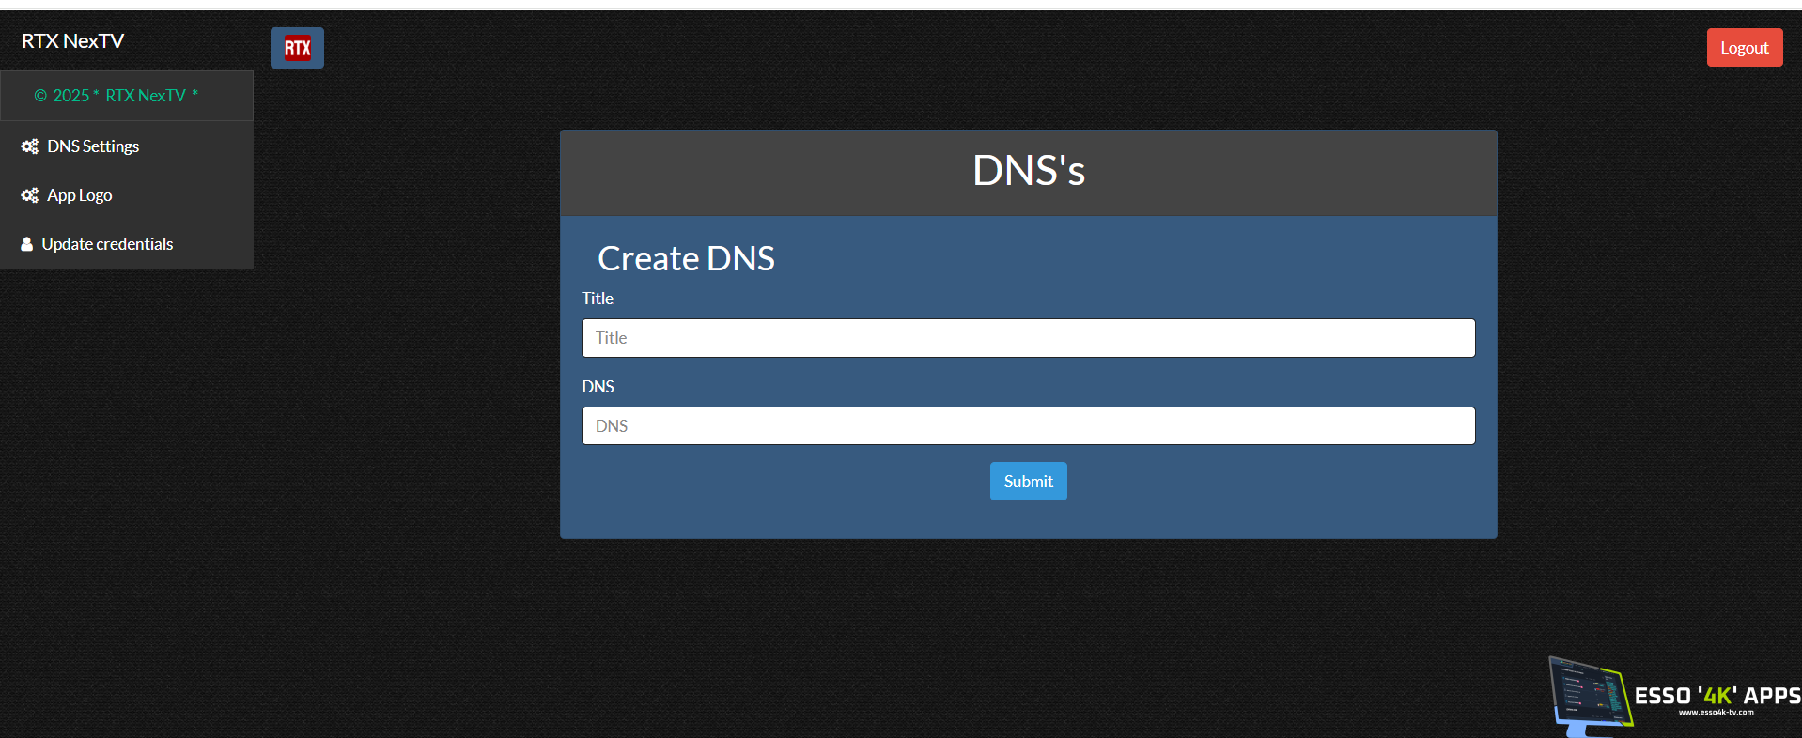
Task: Click the red RTX logo icon
Action: (297, 48)
